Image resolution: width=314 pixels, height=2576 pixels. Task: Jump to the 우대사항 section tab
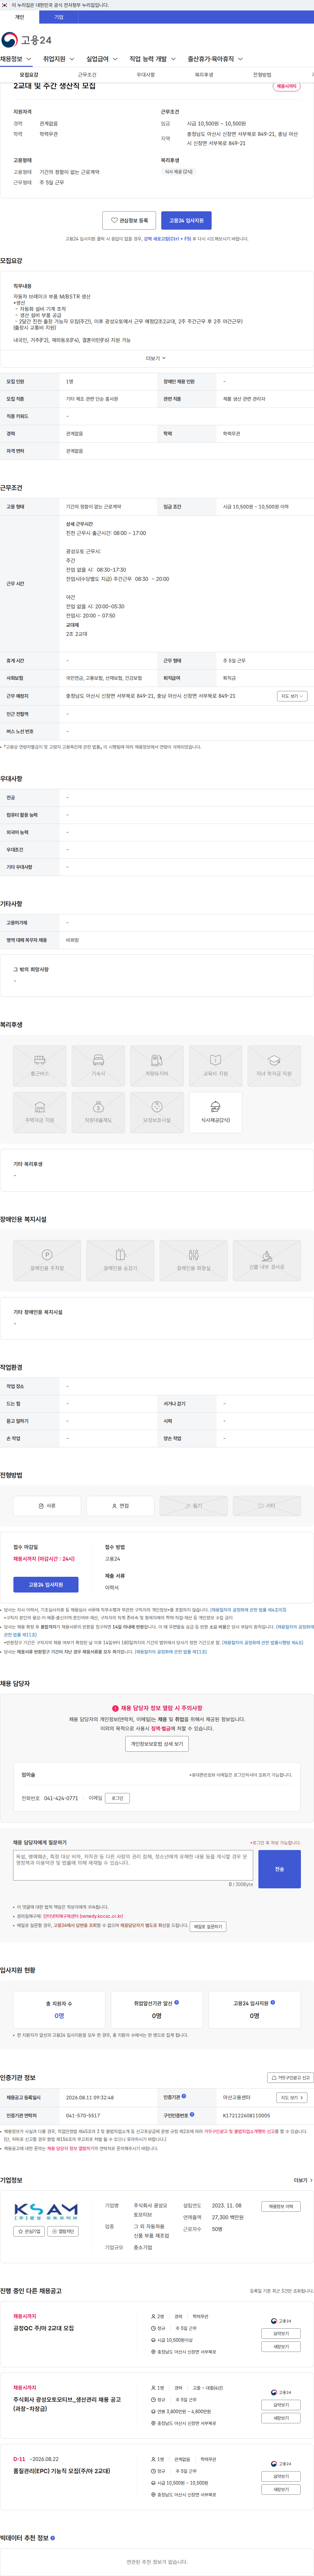(146, 75)
